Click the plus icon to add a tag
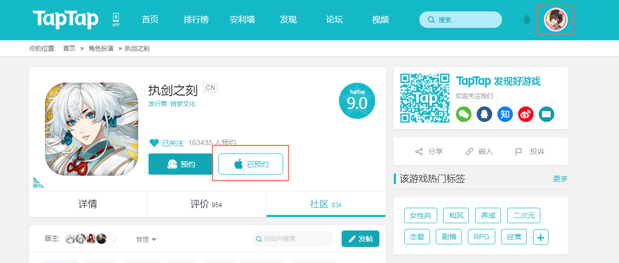The width and height of the screenshot is (619, 263). (541, 237)
